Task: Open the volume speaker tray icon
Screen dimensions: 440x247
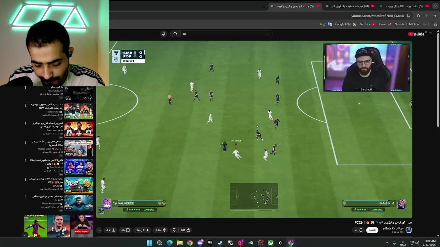Action: click(417, 243)
